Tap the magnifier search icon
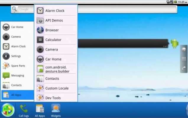Screen dimensions: 188x118 14,9
